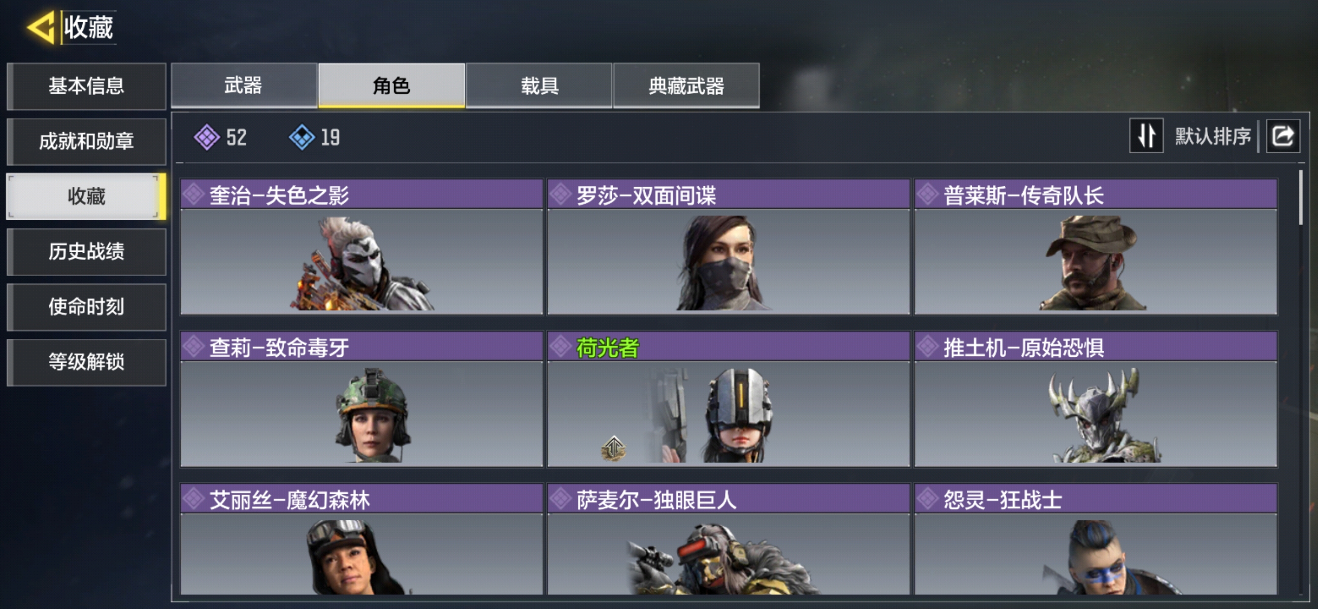Click the yellow back arrow icon

click(41, 27)
